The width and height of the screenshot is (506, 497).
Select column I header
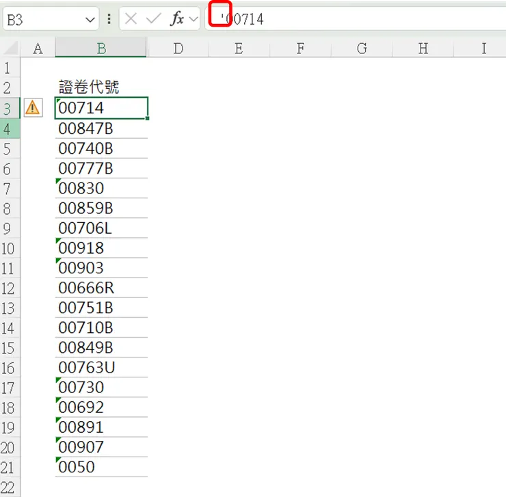click(x=481, y=49)
